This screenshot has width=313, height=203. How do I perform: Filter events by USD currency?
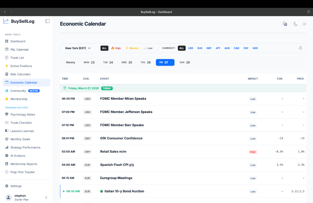pos(190,48)
